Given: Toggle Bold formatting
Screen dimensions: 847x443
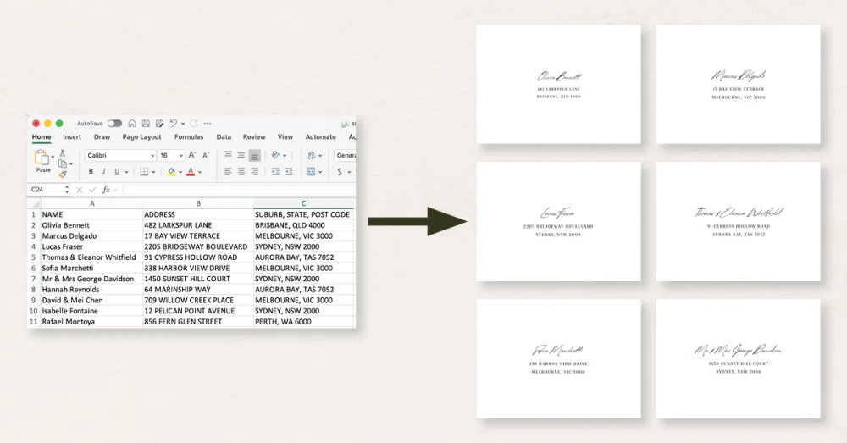Looking at the screenshot, I should [x=91, y=172].
